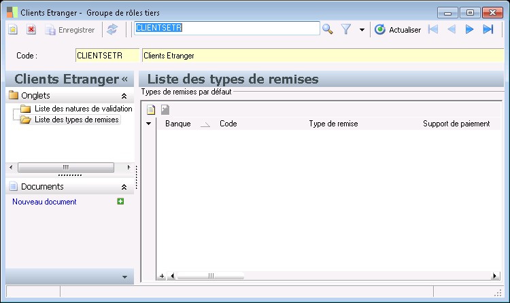
Task: Click grid scrollbar right arrow
Action: tap(495, 276)
